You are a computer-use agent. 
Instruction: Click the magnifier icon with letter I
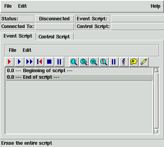(x=74, y=62)
